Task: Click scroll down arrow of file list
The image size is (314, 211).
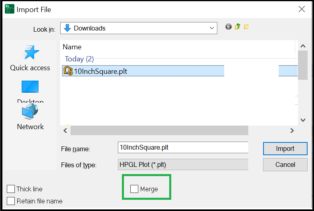Action: point(303,120)
